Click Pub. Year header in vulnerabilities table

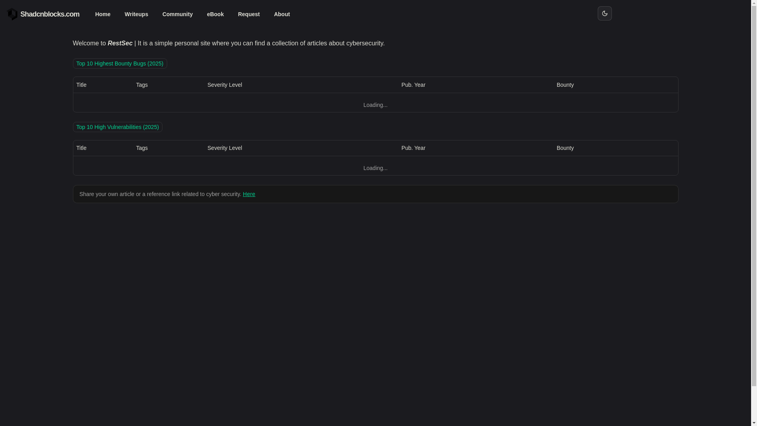[413, 148]
